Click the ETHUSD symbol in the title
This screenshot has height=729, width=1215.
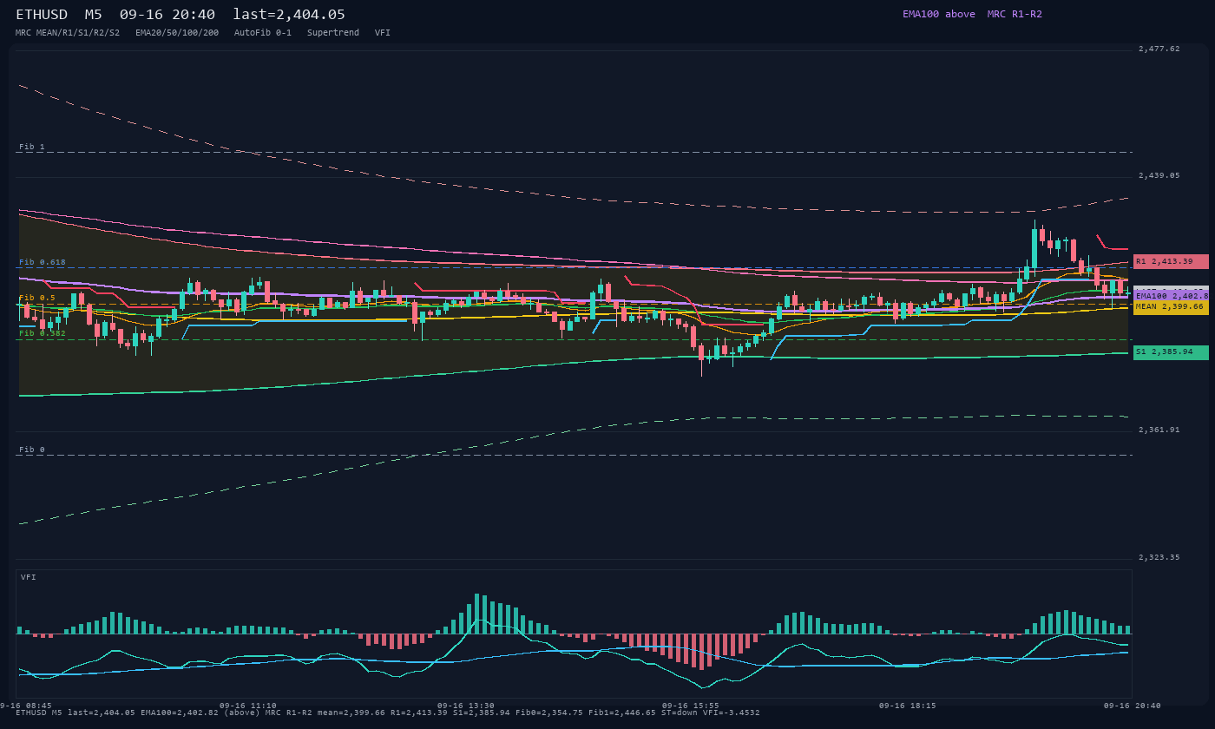42,15
